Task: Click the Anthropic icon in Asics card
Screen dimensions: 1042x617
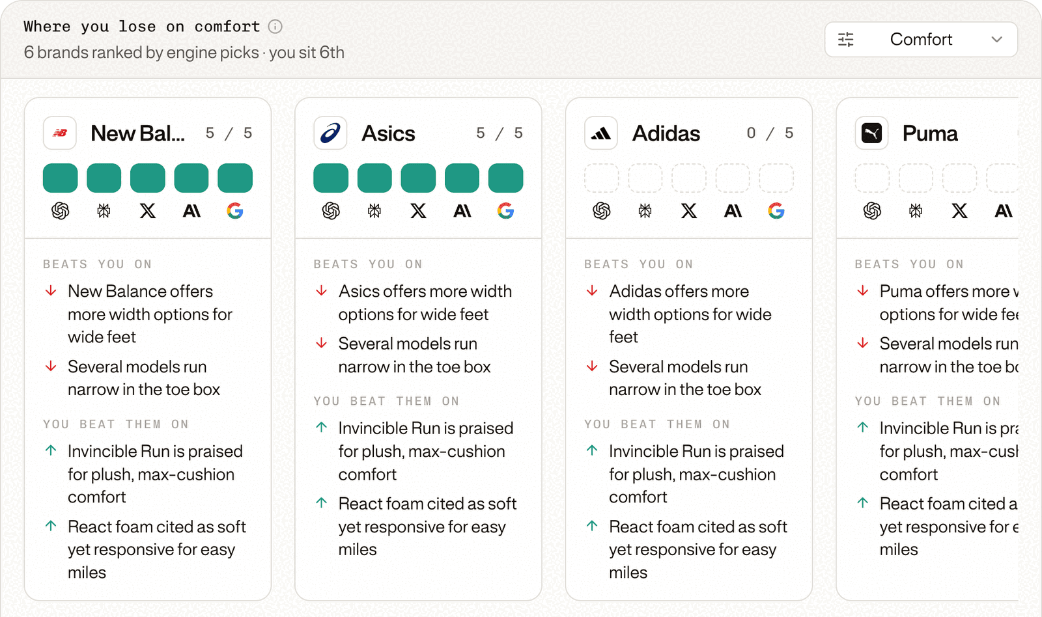Action: 462,211
